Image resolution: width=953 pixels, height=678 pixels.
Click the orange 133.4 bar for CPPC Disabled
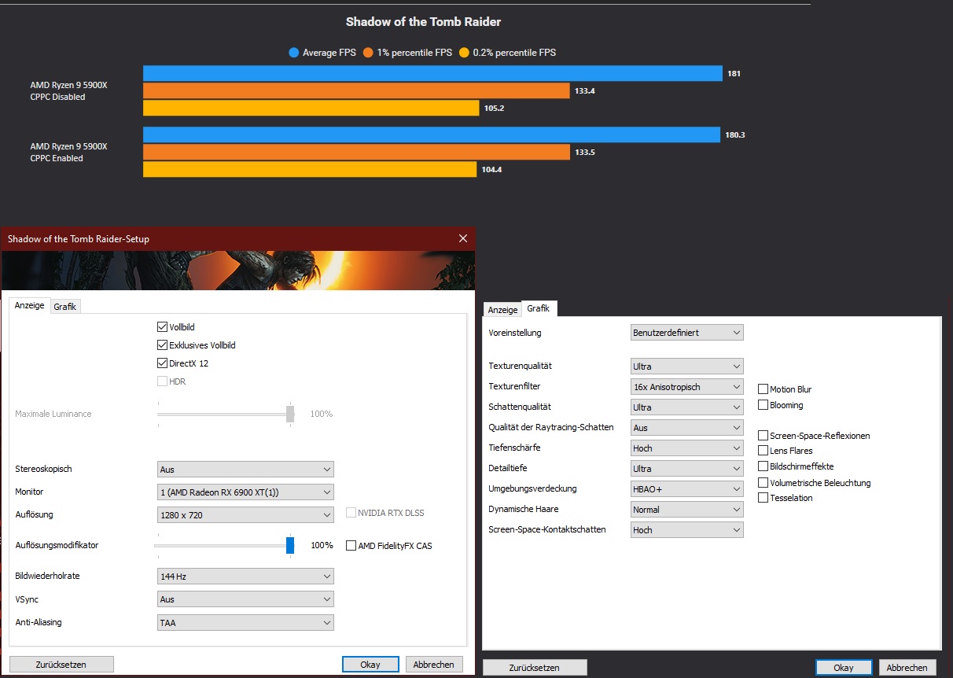[x=356, y=90]
